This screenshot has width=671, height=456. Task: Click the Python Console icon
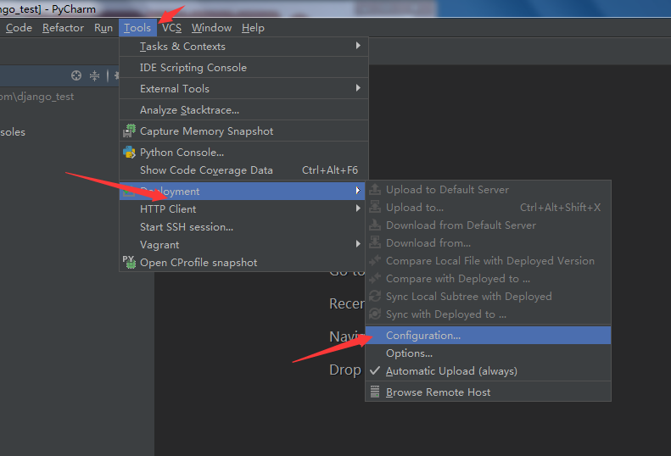pyautogui.click(x=129, y=152)
